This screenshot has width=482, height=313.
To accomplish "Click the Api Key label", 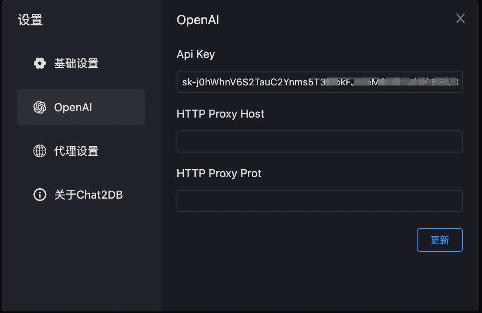I will [x=196, y=54].
